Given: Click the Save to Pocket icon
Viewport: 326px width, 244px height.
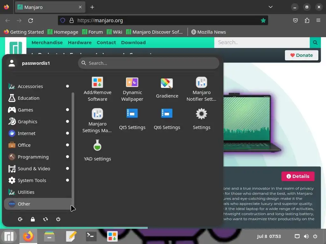Looking at the screenshot, I should coord(295,20).
